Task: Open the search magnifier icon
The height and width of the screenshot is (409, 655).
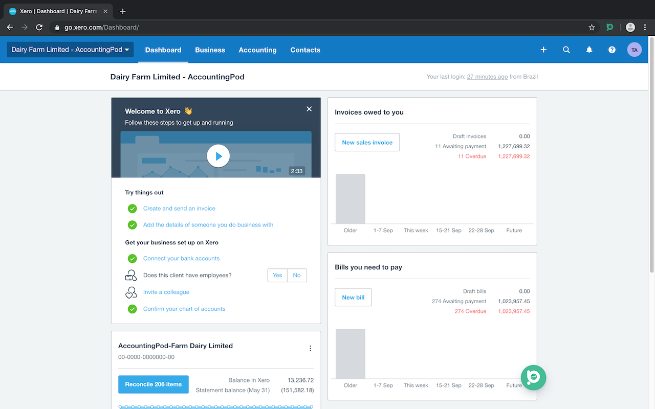Action: [566, 50]
